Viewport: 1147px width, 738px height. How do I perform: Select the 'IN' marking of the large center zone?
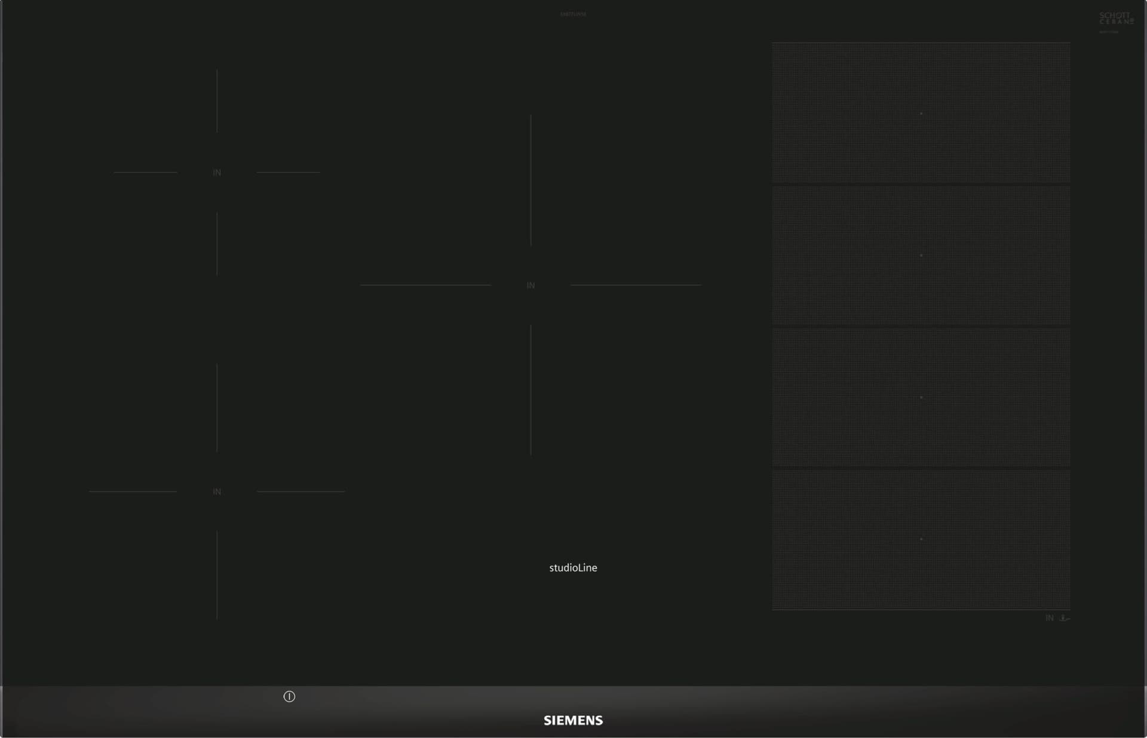(530, 285)
